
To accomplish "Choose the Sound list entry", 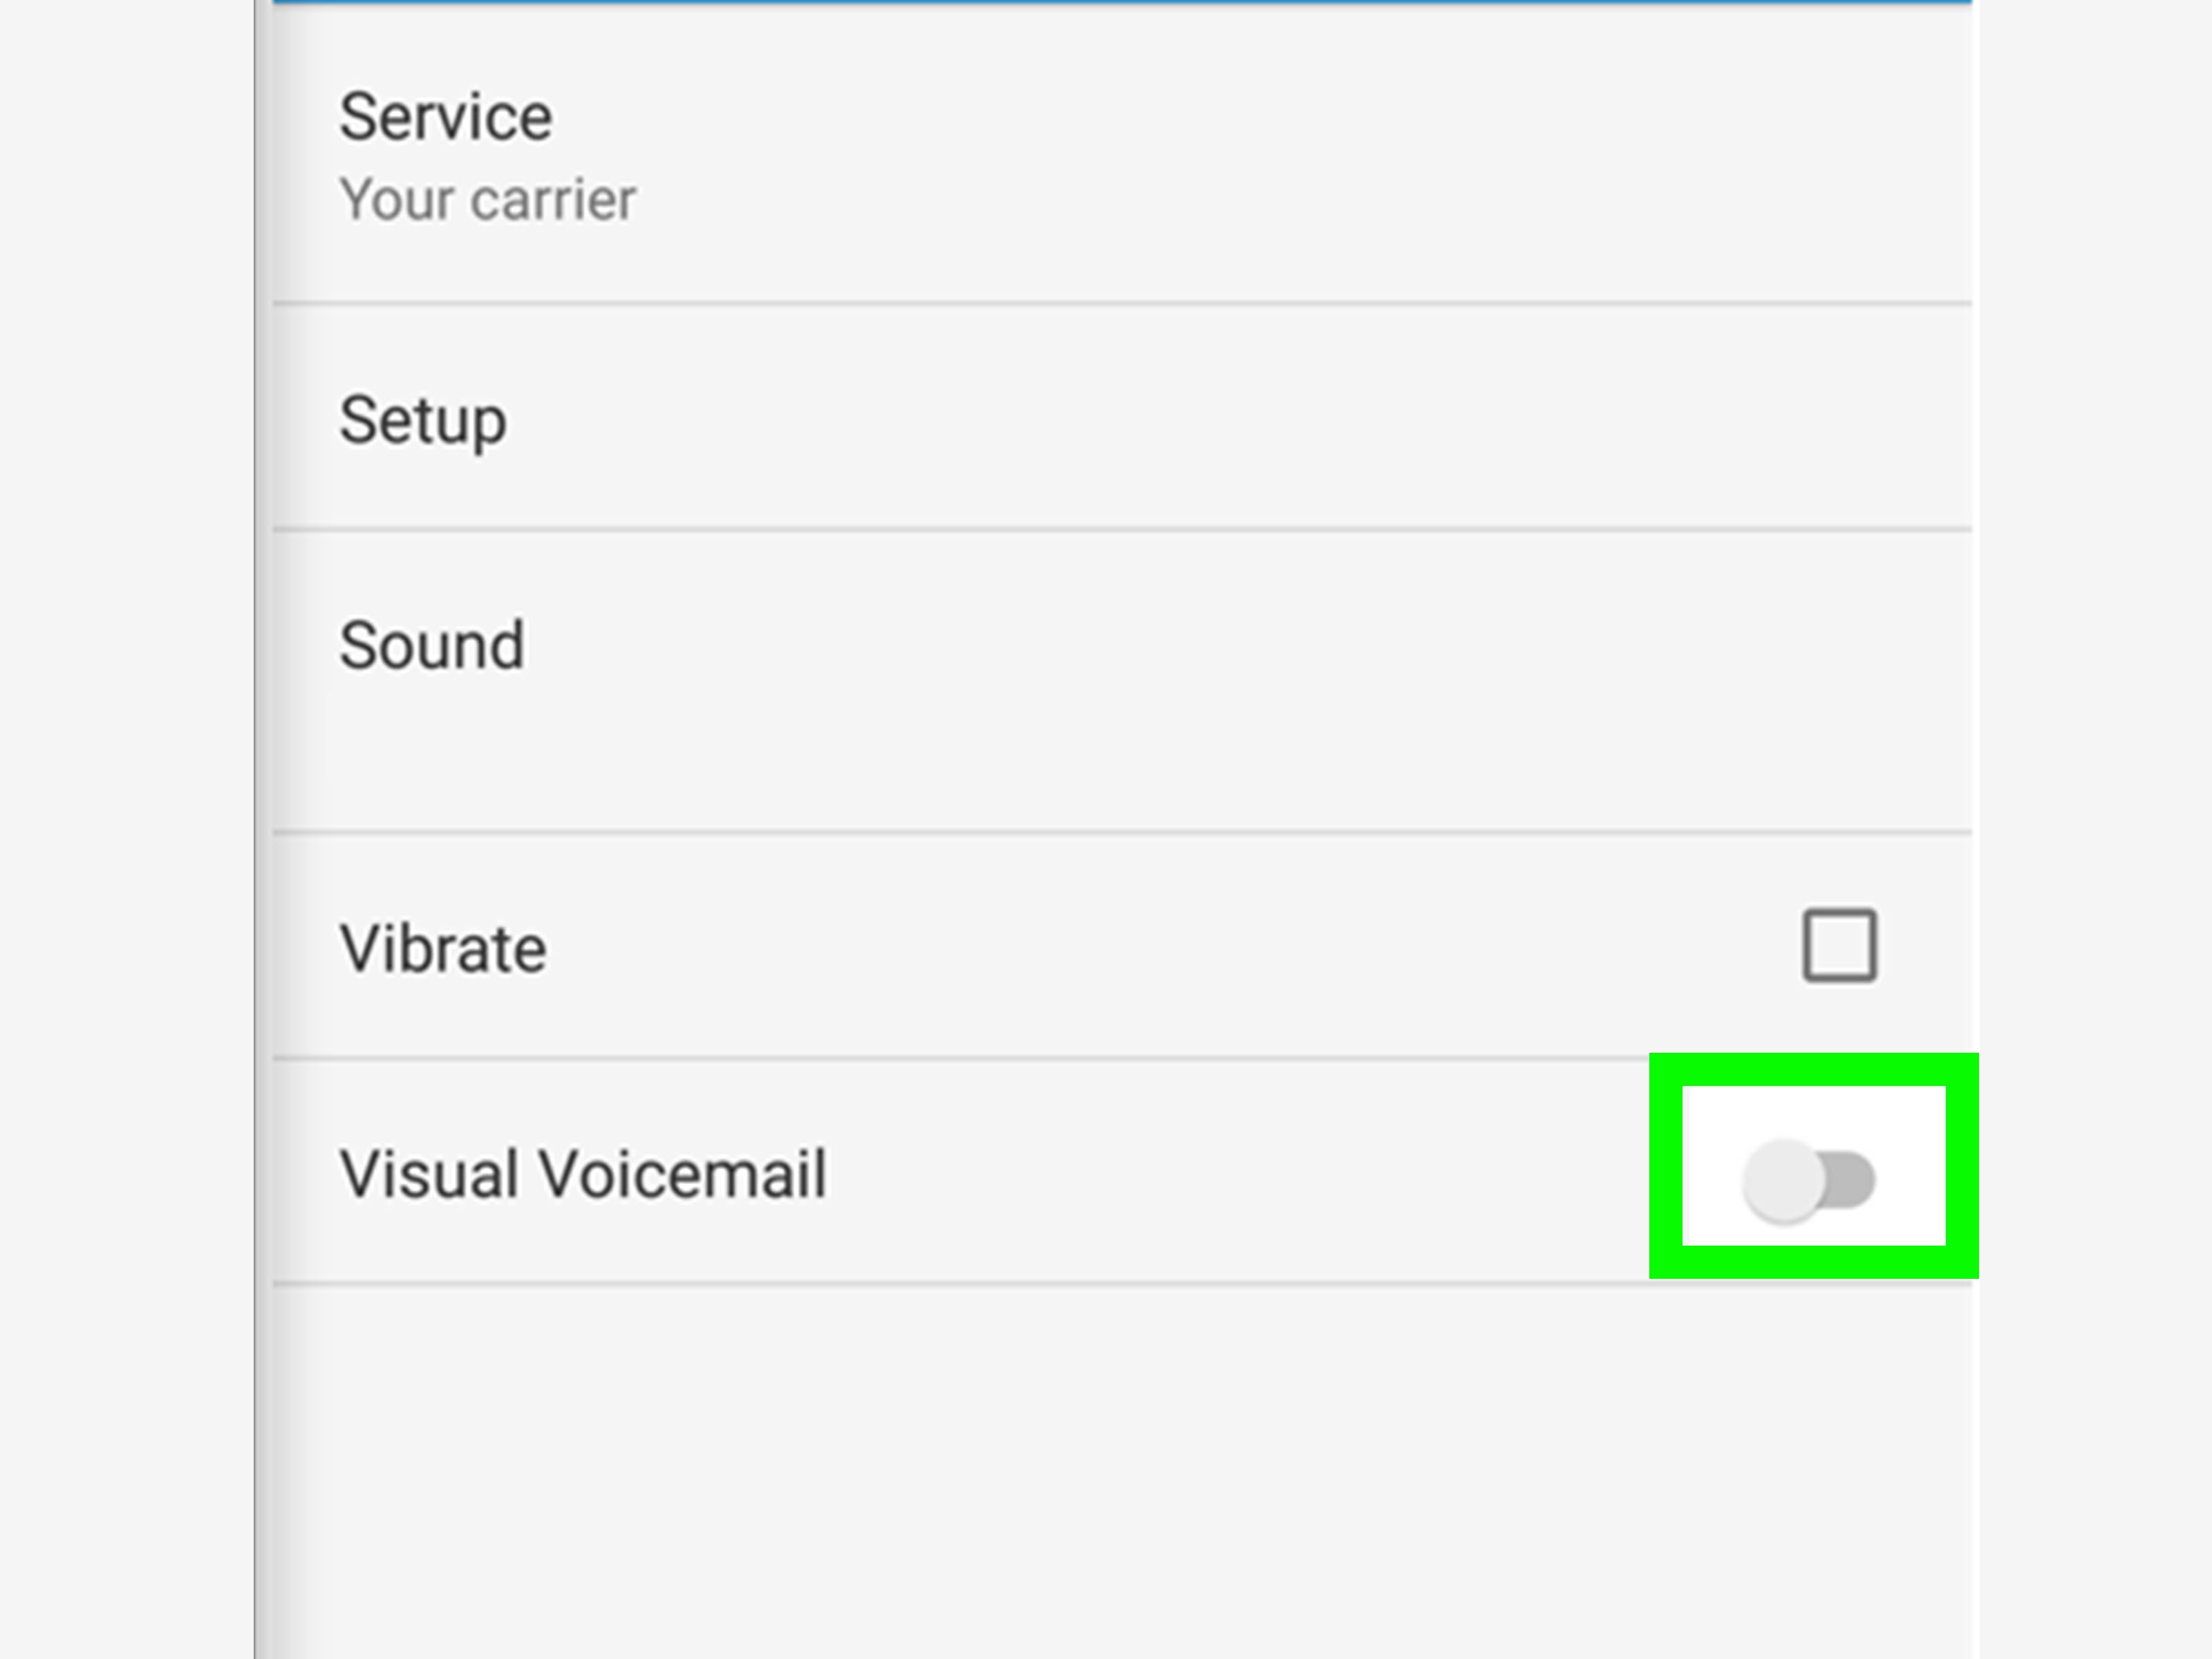I will 1122,681.
